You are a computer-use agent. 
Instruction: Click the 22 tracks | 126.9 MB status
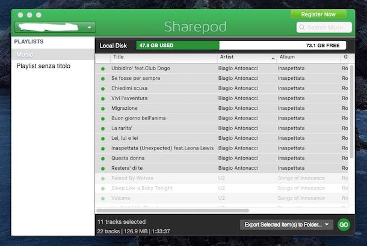pyautogui.click(x=134, y=231)
